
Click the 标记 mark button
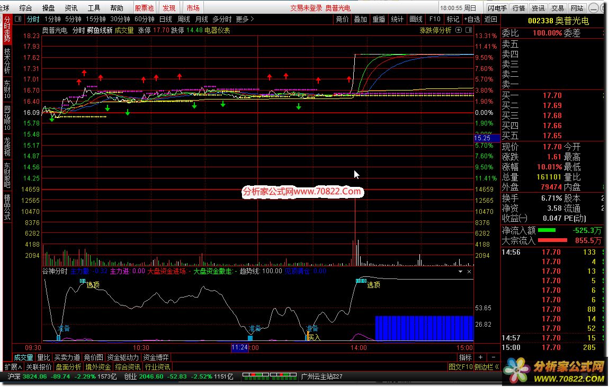pyautogui.click(x=453, y=19)
